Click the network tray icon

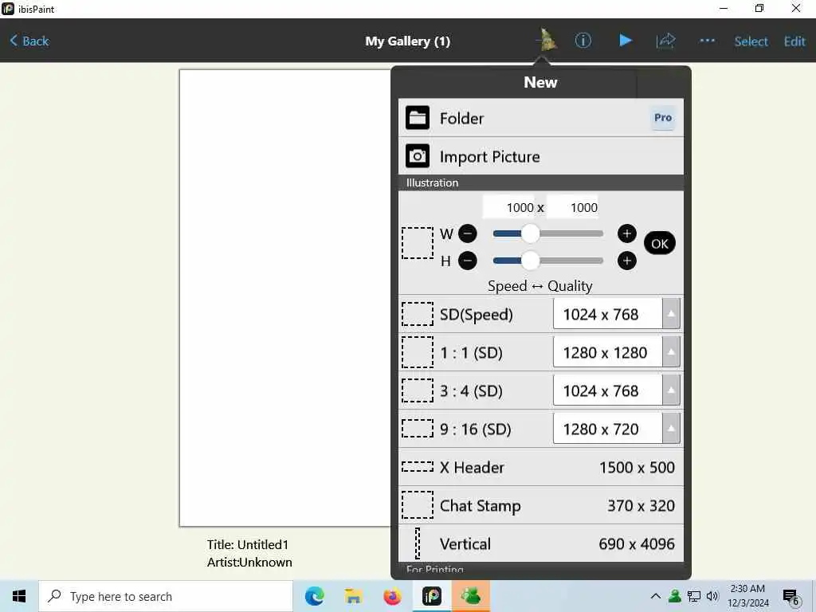[694, 596]
